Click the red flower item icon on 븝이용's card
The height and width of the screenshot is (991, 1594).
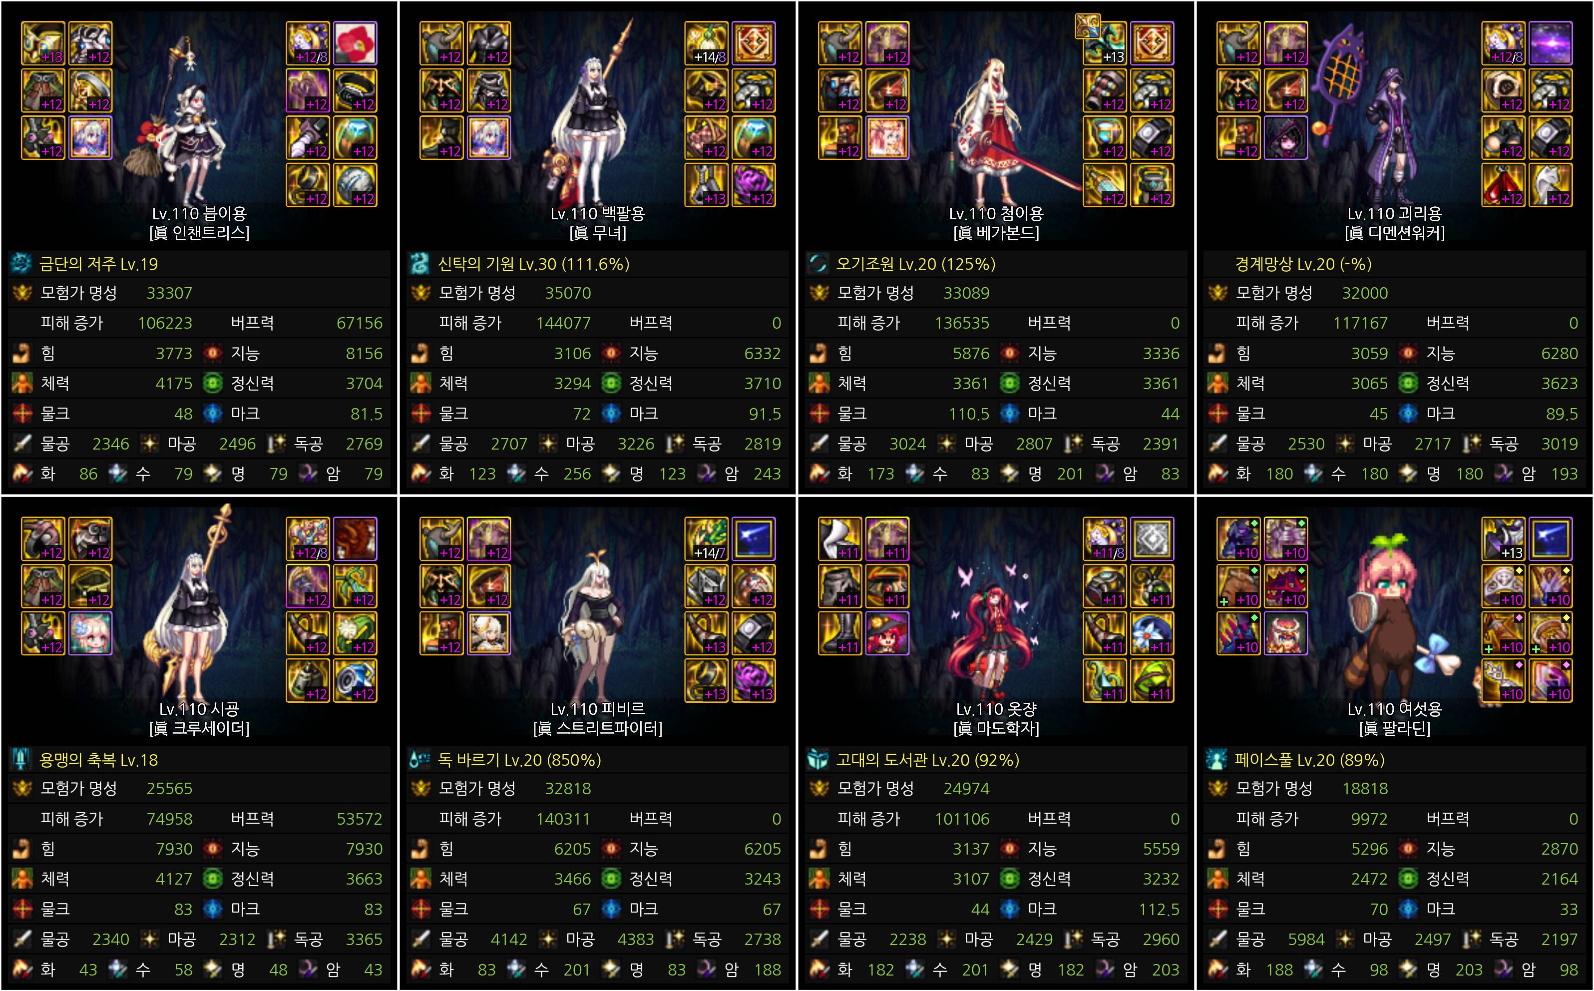(355, 43)
